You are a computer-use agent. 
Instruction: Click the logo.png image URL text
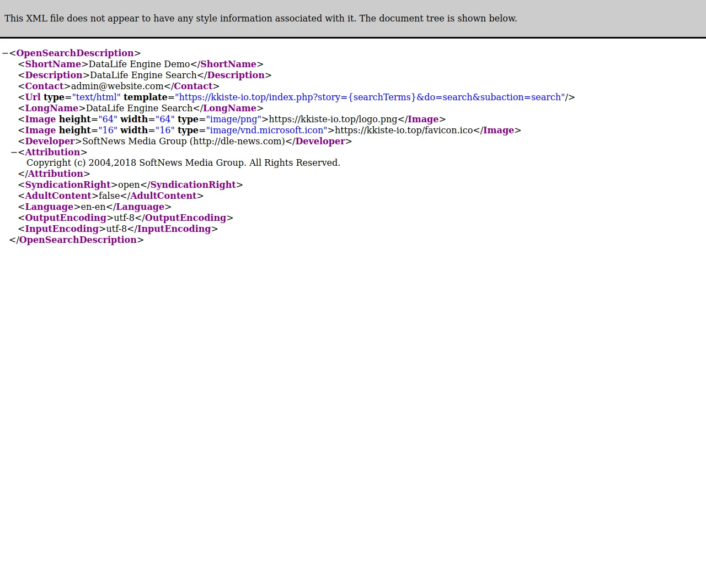[333, 120]
